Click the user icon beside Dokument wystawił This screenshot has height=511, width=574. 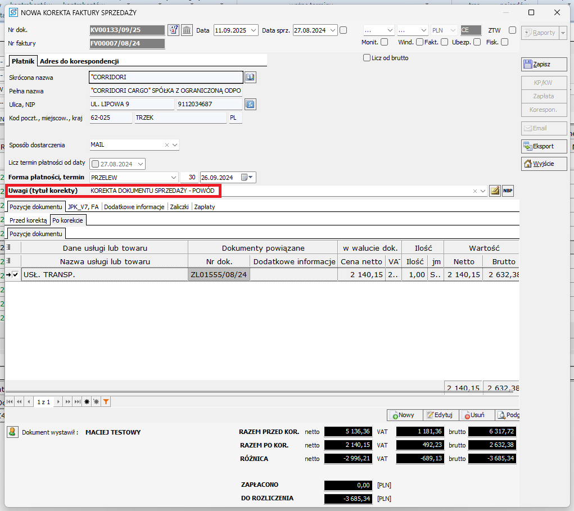[x=12, y=432]
